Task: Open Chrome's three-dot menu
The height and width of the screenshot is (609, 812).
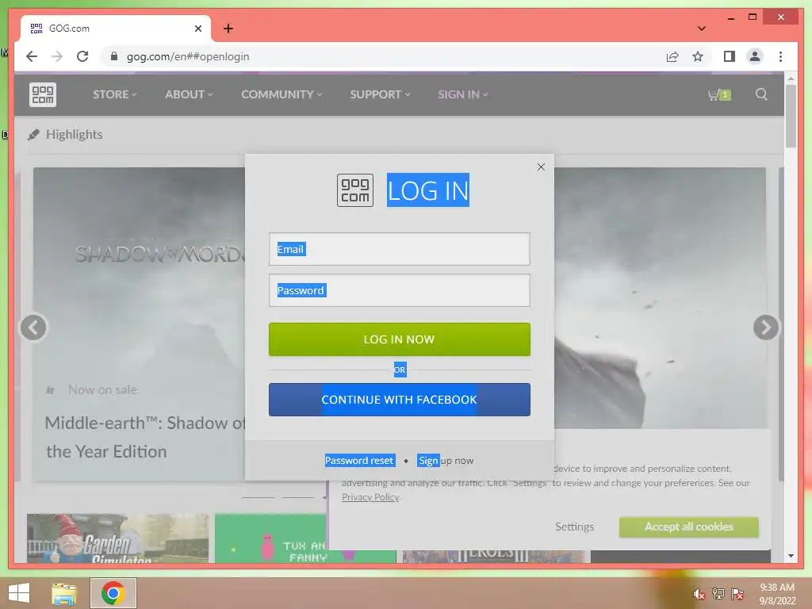Action: 780,56
